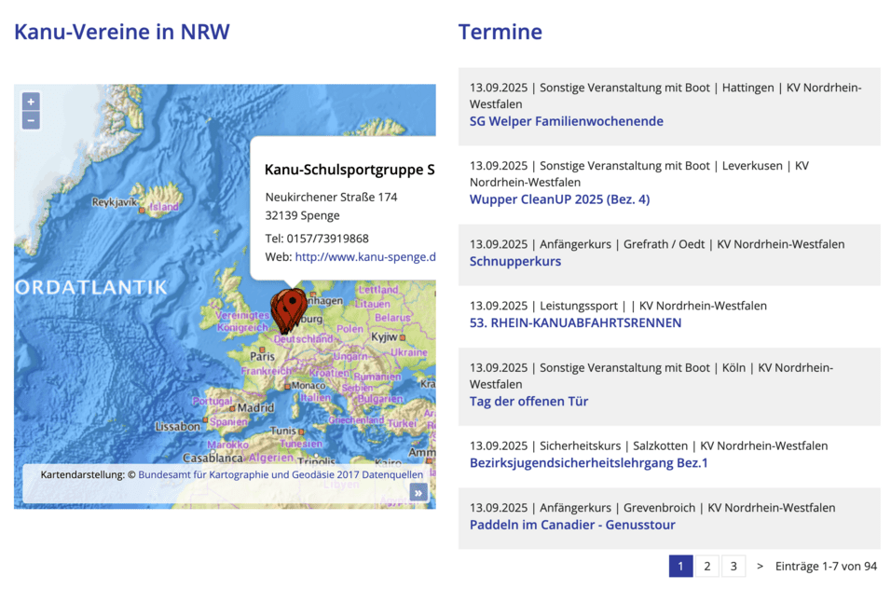Select pagination page 1
The width and height of the screenshot is (891, 589).
(680, 566)
